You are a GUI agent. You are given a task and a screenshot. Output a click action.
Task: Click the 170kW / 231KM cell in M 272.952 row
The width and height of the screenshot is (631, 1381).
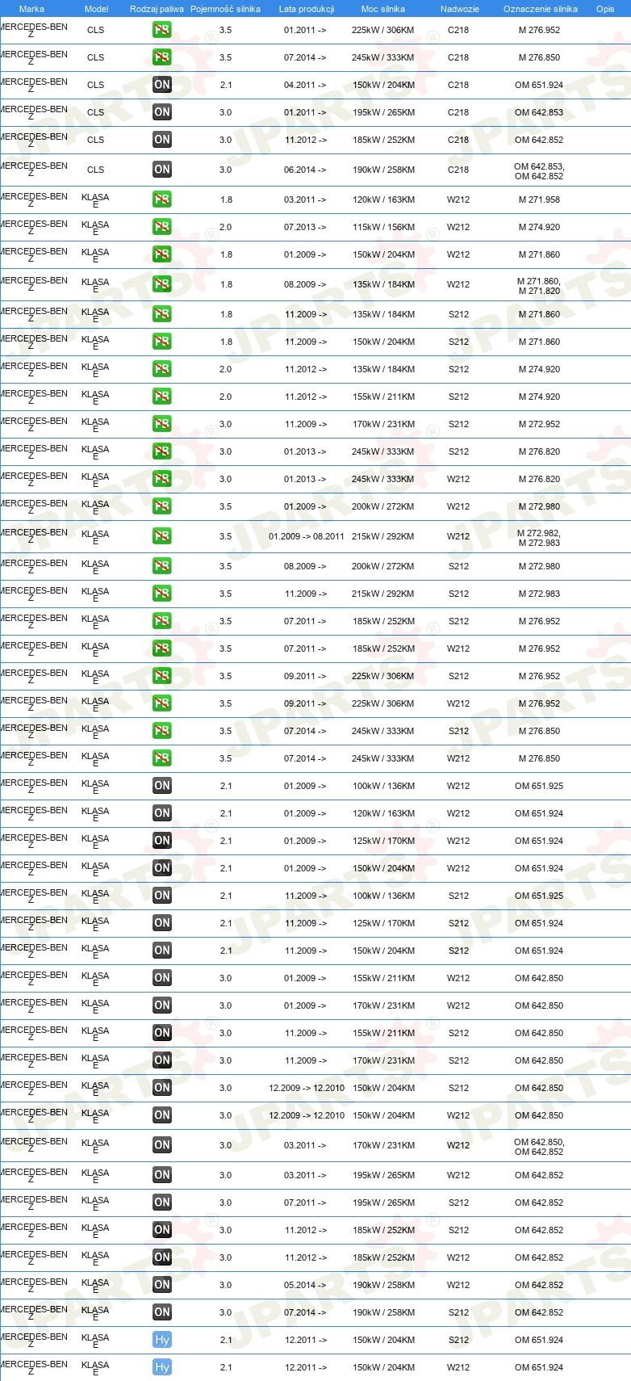coord(383,424)
